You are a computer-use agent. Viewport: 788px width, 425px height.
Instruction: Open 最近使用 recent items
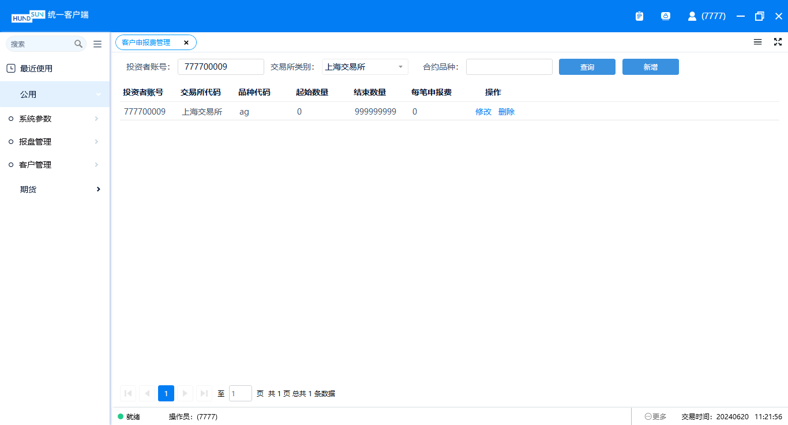(36, 69)
